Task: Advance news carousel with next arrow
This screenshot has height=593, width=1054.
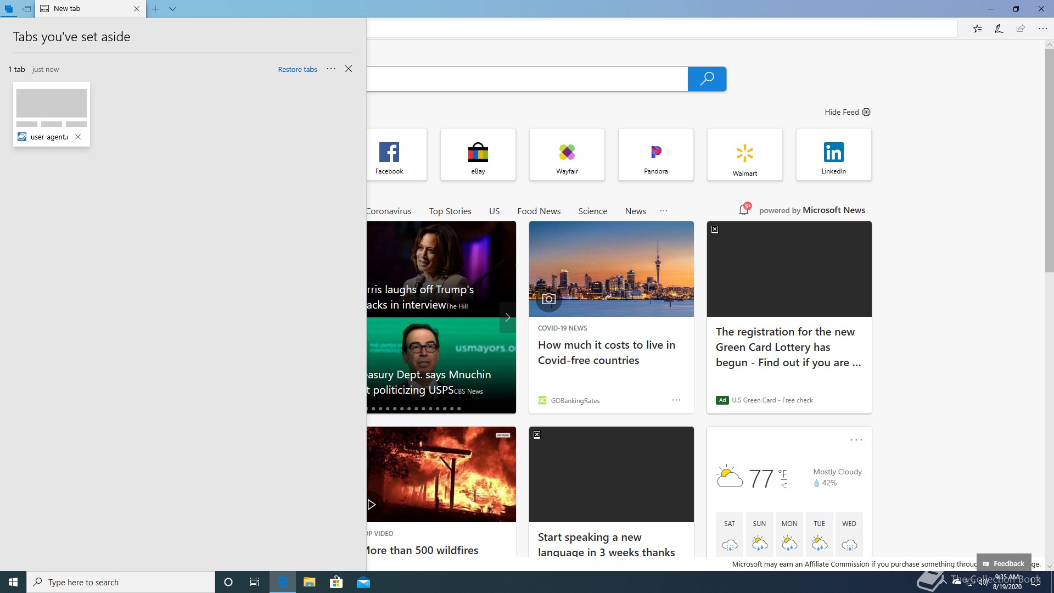Action: point(508,317)
